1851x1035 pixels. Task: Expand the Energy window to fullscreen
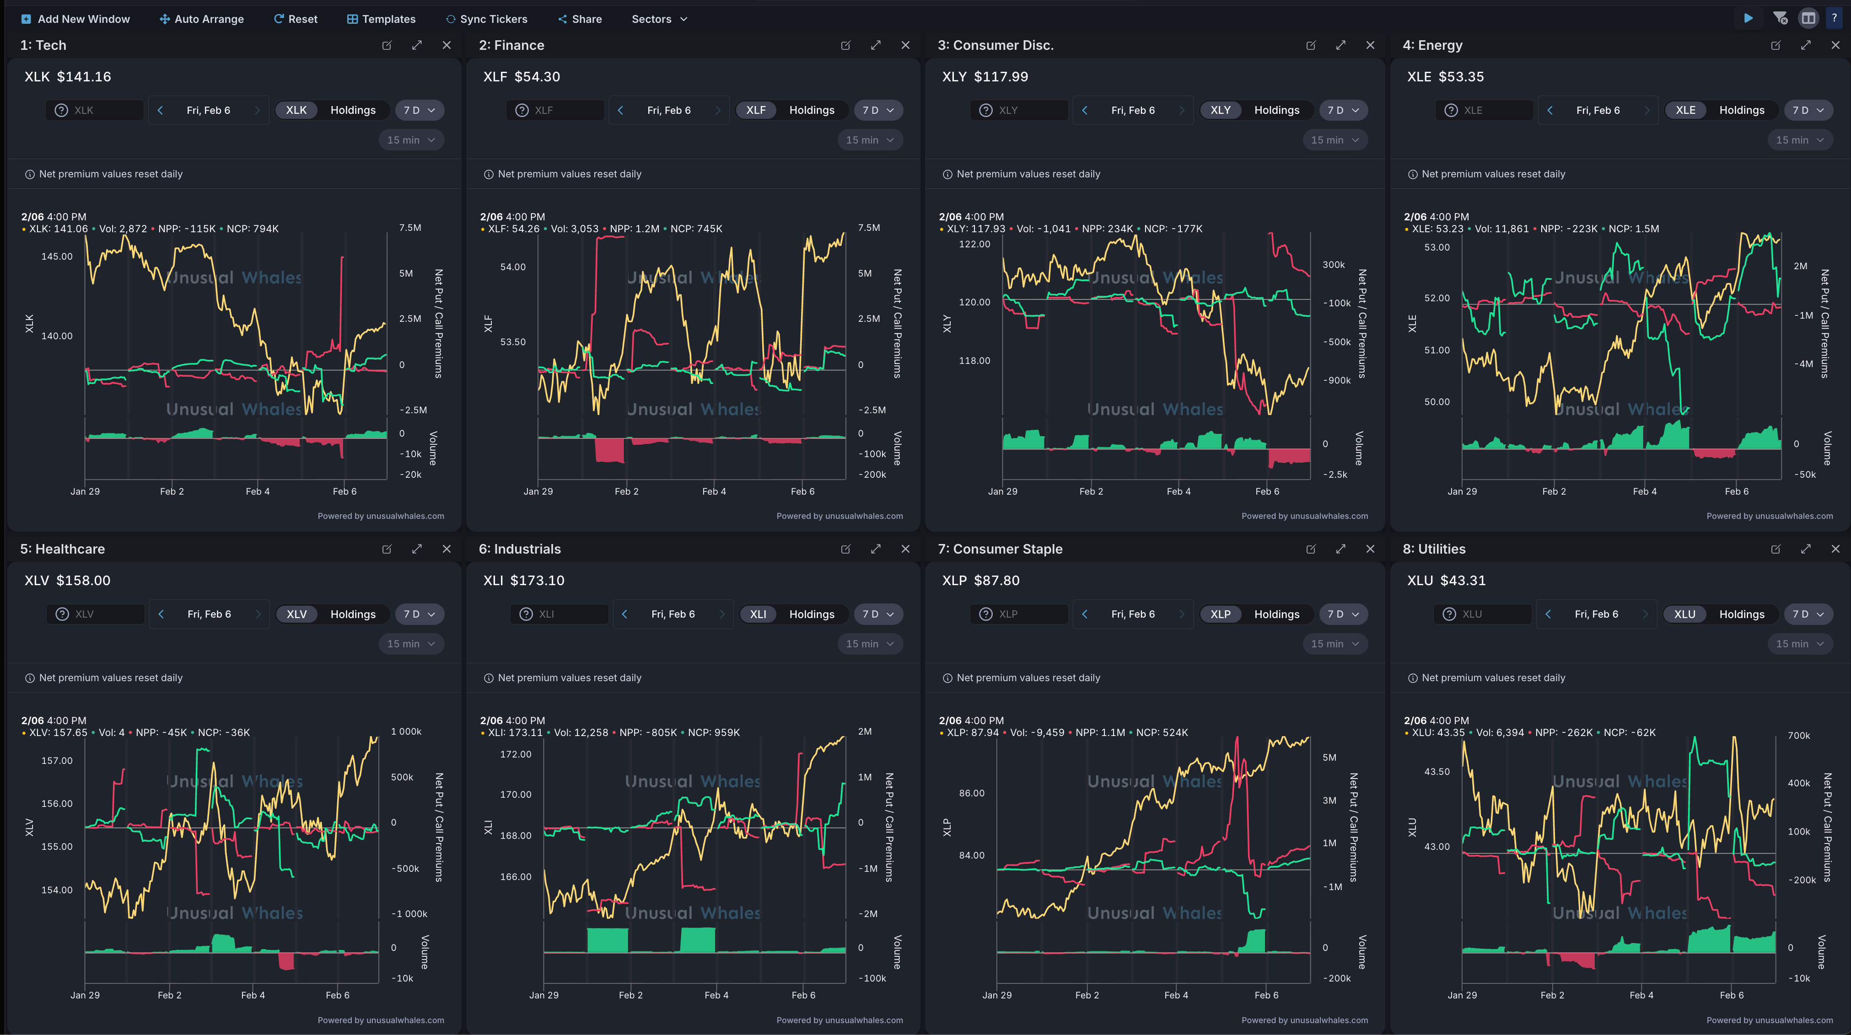coord(1805,45)
